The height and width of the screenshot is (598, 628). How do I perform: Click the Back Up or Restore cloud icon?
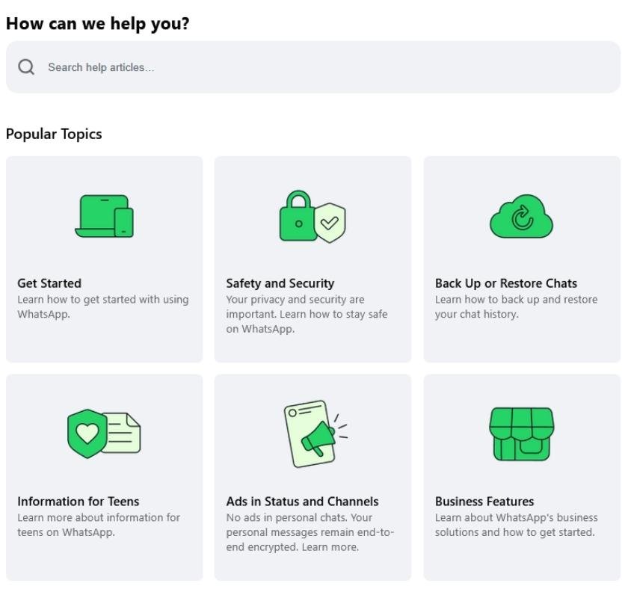521,217
